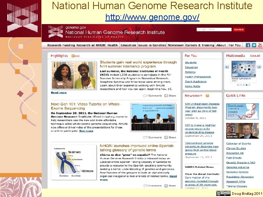Open the Facebook icon in navigation bar
Viewport: 263px width, 197px height.
click(248, 45)
